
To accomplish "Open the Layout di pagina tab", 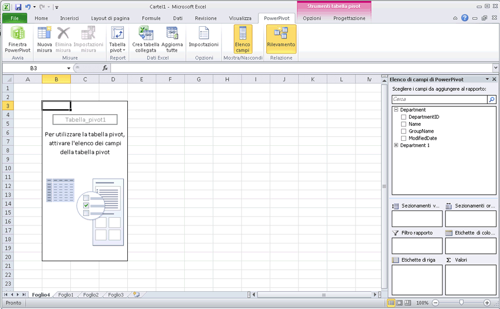I will coord(110,18).
